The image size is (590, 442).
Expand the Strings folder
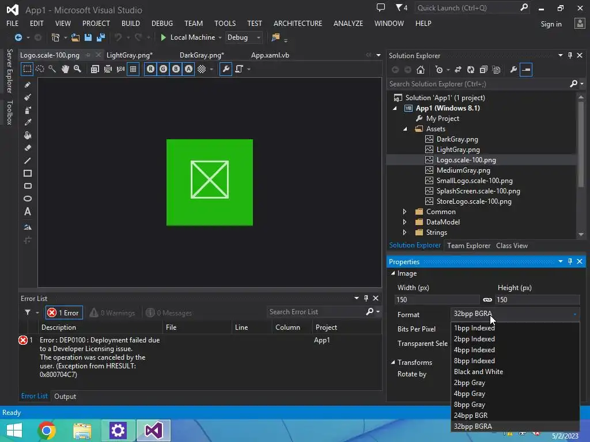point(405,233)
